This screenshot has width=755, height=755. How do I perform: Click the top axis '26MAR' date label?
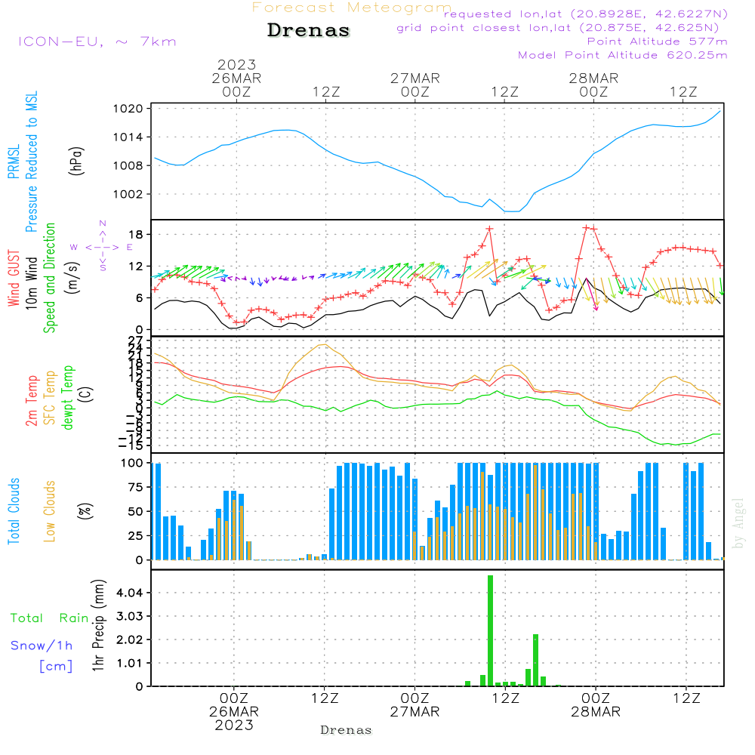[236, 79]
